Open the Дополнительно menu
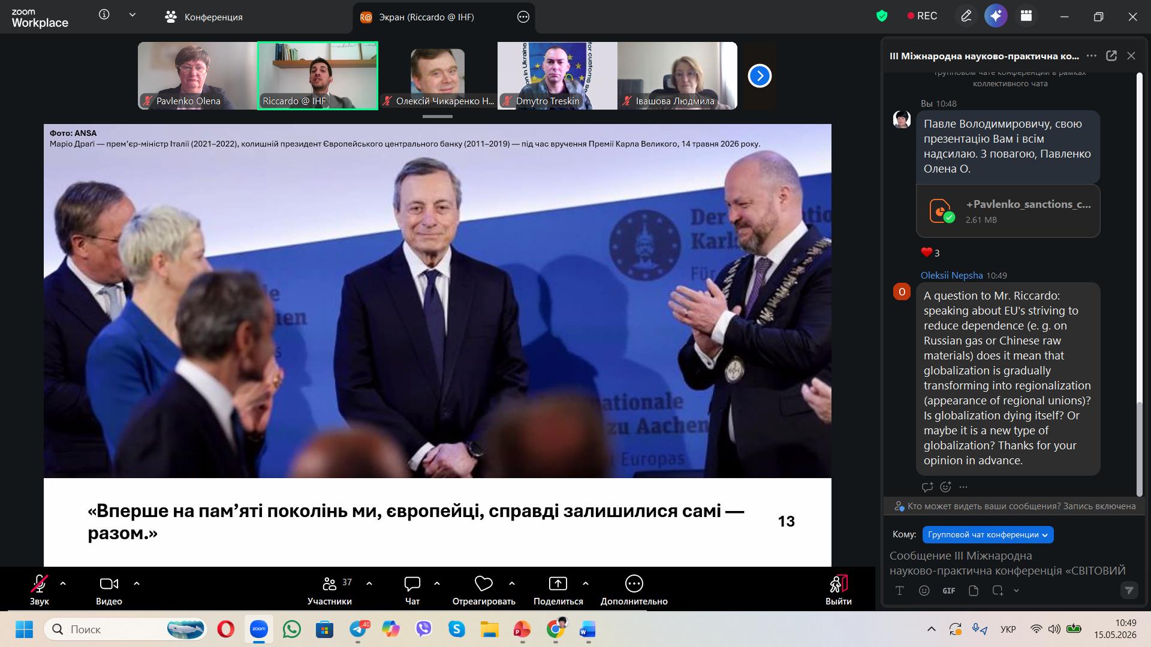 tap(634, 589)
